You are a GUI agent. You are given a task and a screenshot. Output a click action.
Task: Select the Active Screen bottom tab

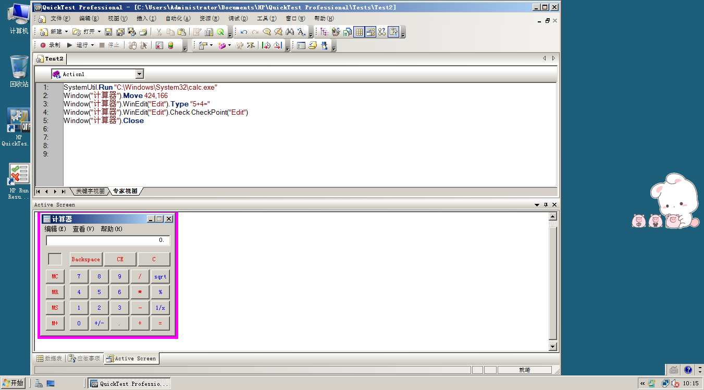tap(131, 358)
